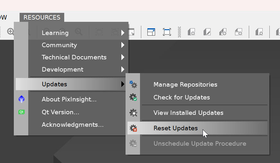Screen dimensions: 280x163
Task: Click the stacked-pages plus preview toolbar icon
Action: [x=223, y=32]
